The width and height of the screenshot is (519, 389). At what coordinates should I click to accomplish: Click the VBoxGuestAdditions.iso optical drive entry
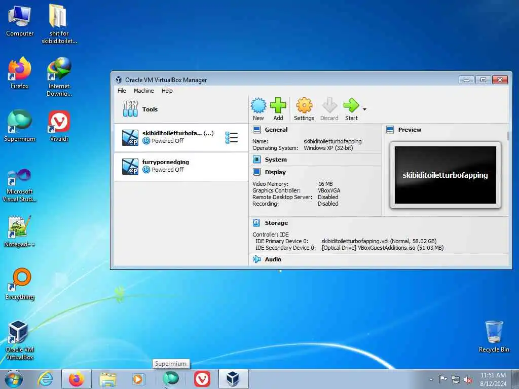point(382,248)
